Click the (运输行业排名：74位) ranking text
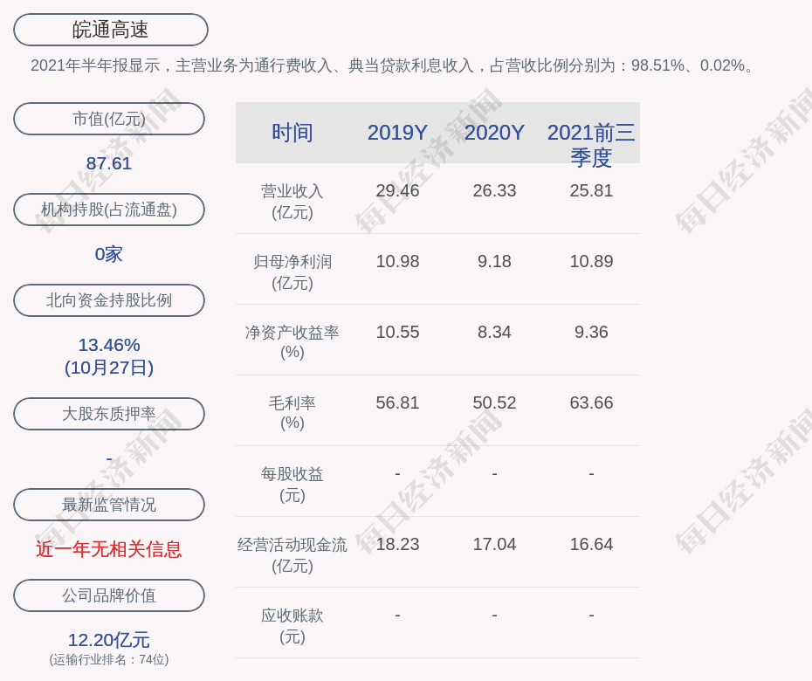Image resolution: width=812 pixels, height=681 pixels. click(x=109, y=660)
